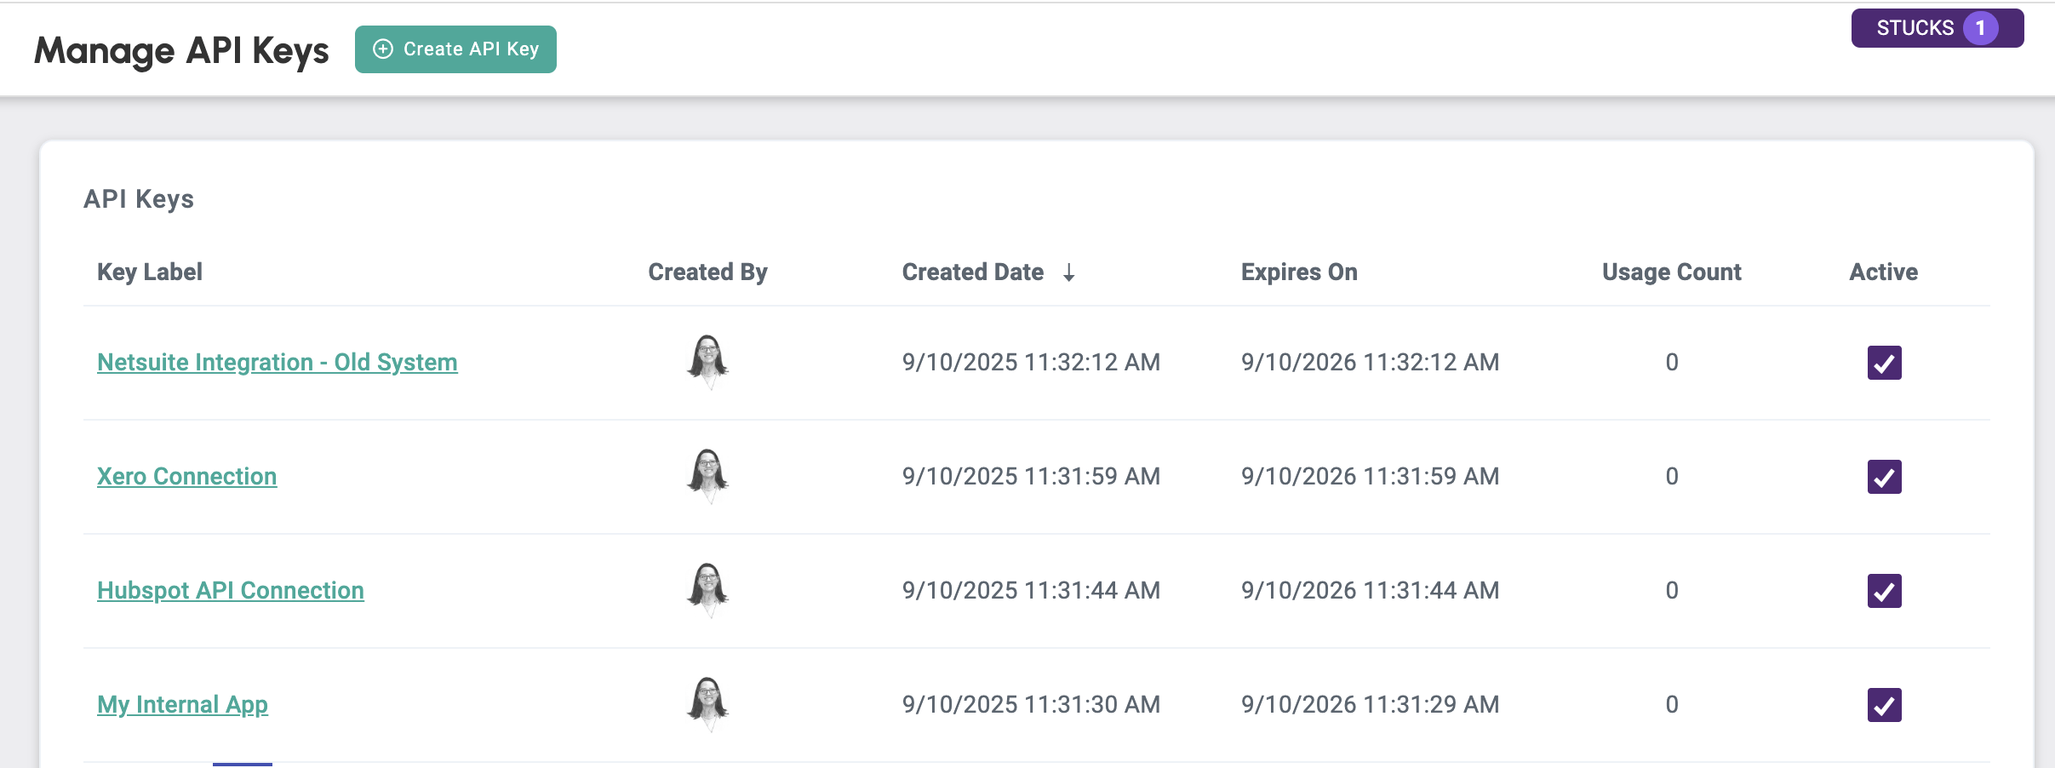Click creator avatar in Hubspot API Connection row
Viewport: 2055px width, 768px height.
[707, 590]
